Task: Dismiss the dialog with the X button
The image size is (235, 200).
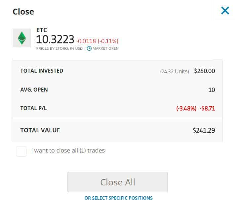Action: [x=225, y=11]
